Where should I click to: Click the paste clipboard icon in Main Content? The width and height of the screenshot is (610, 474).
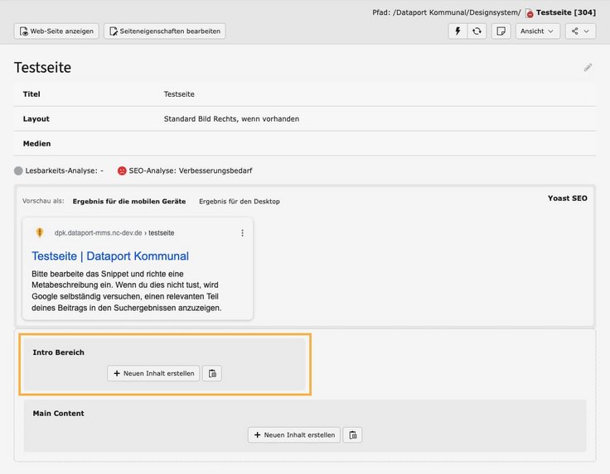(353, 435)
